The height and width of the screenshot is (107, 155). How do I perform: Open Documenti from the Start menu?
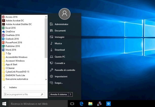point(58,31)
